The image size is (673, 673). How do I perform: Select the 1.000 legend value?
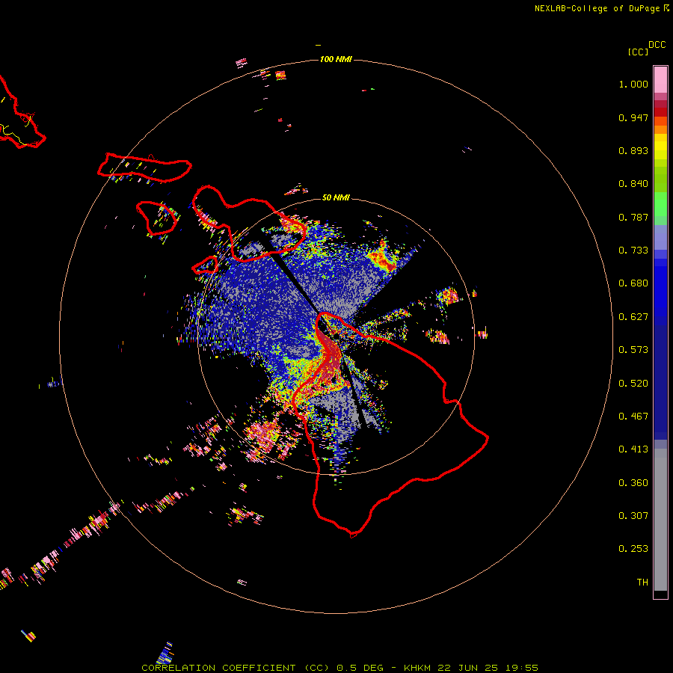pyautogui.click(x=633, y=84)
